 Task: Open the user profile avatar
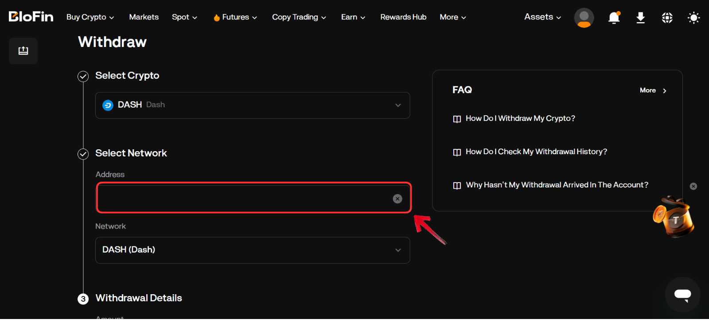584,18
